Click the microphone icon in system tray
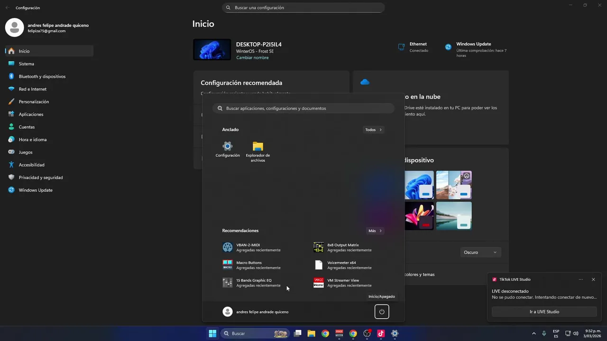The height and width of the screenshot is (341, 607). tap(544, 333)
